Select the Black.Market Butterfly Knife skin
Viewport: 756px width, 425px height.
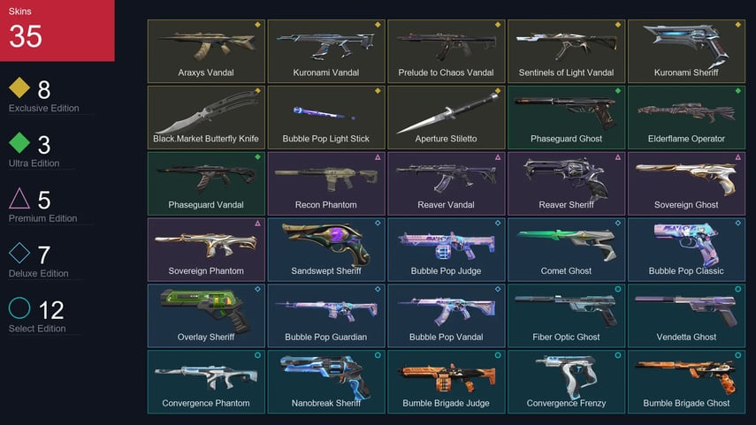coord(206,118)
